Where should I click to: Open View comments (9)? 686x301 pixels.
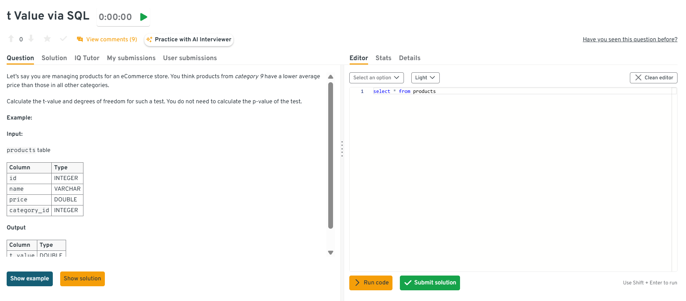(x=107, y=39)
